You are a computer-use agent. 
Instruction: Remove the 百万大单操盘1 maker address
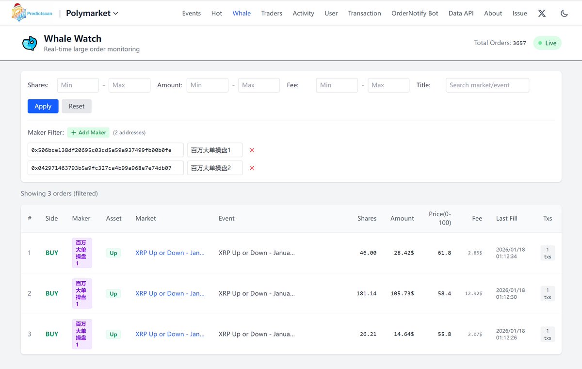[252, 150]
